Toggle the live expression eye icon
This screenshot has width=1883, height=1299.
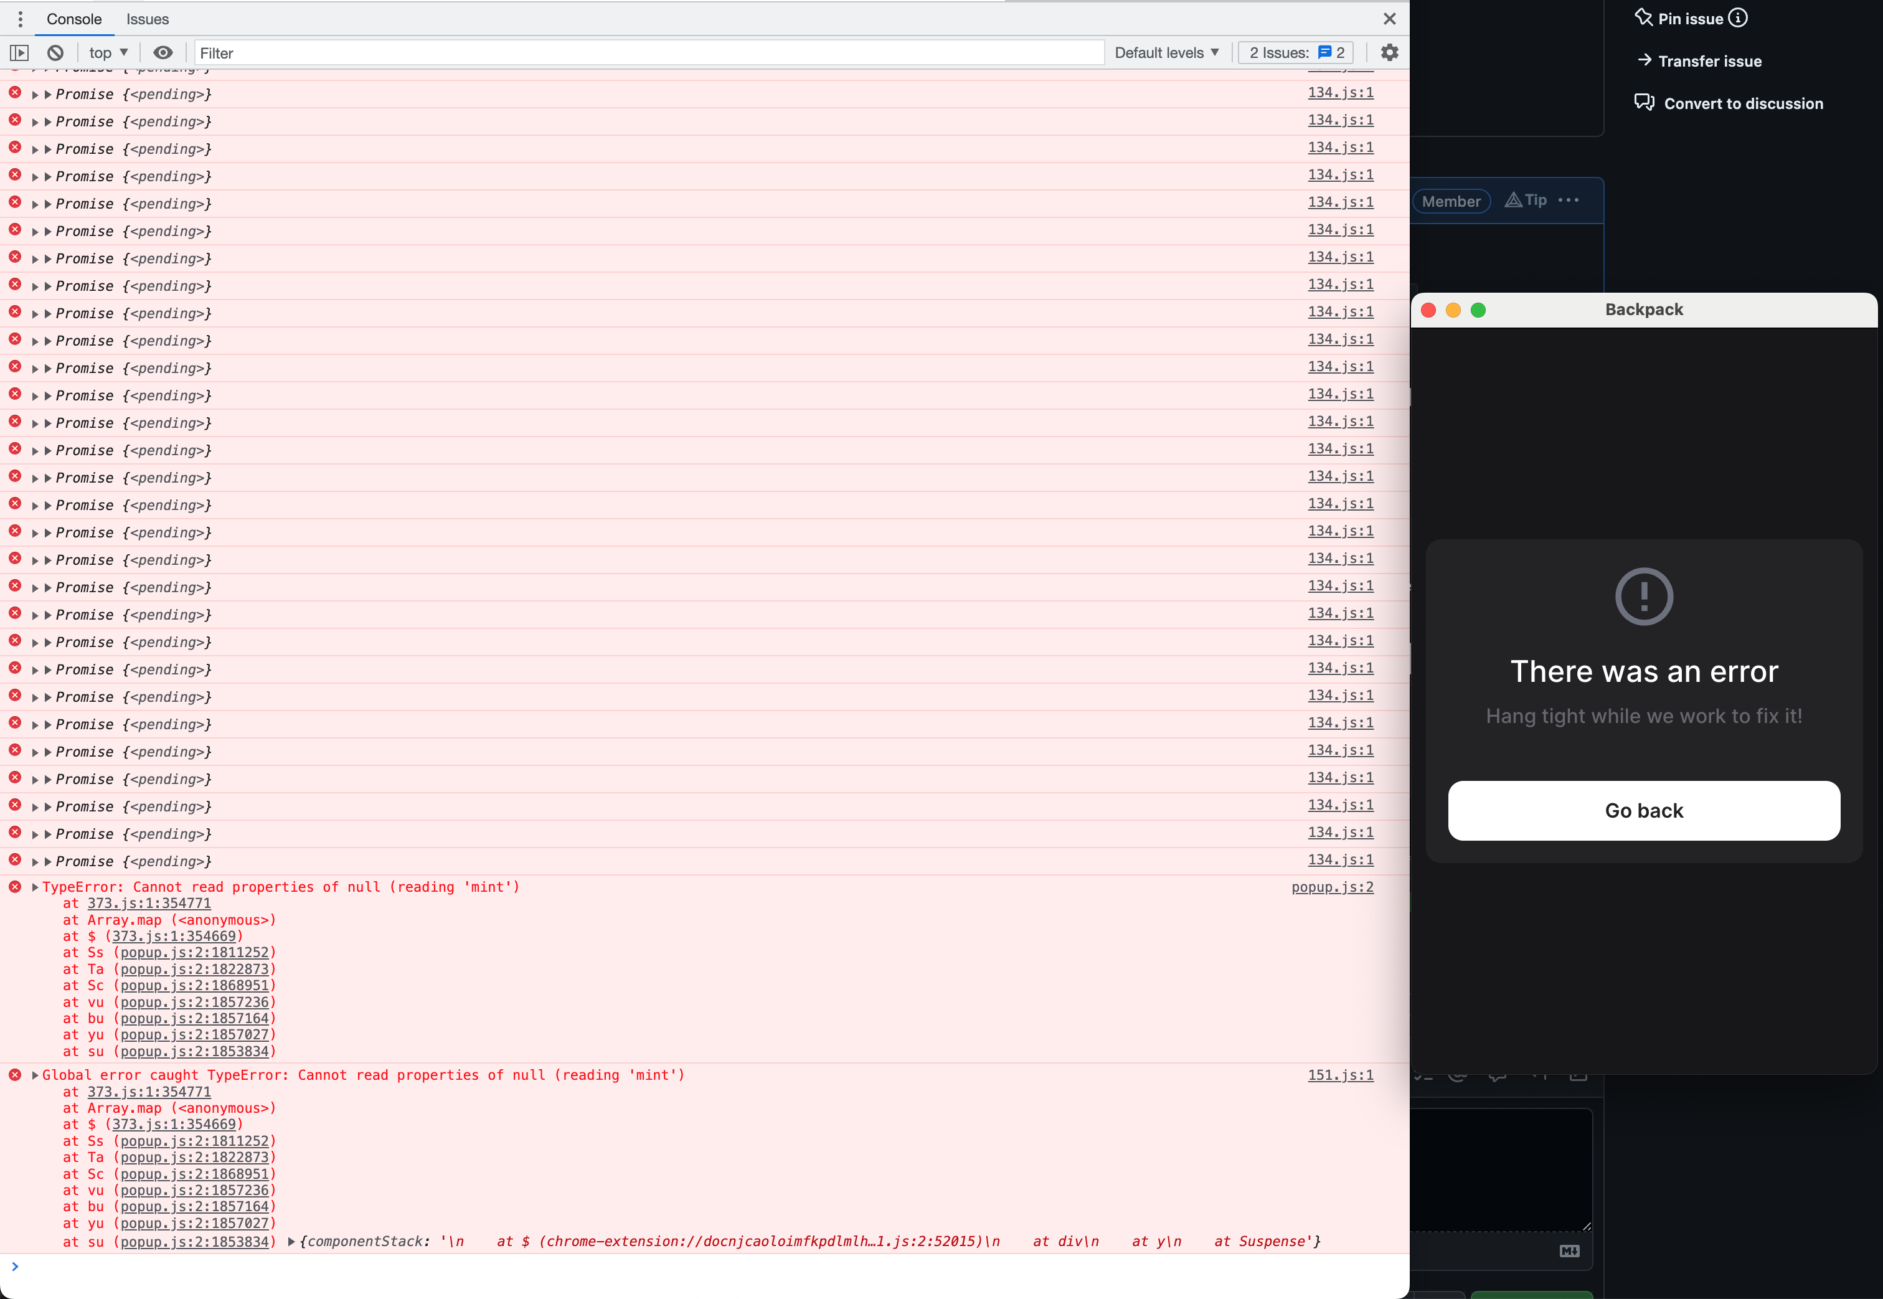pos(163,52)
